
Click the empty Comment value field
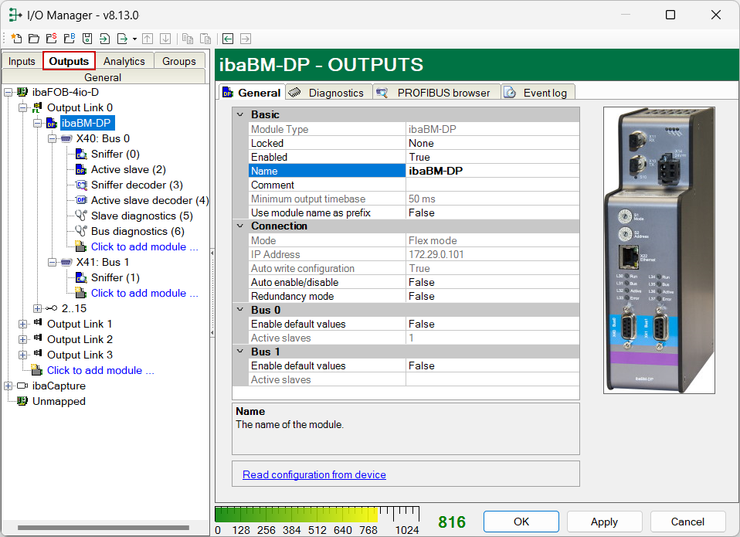493,185
